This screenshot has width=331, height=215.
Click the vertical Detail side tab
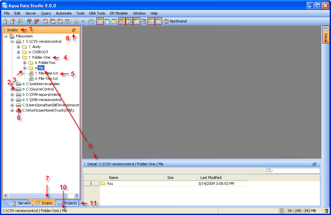pyautogui.click(x=326, y=35)
